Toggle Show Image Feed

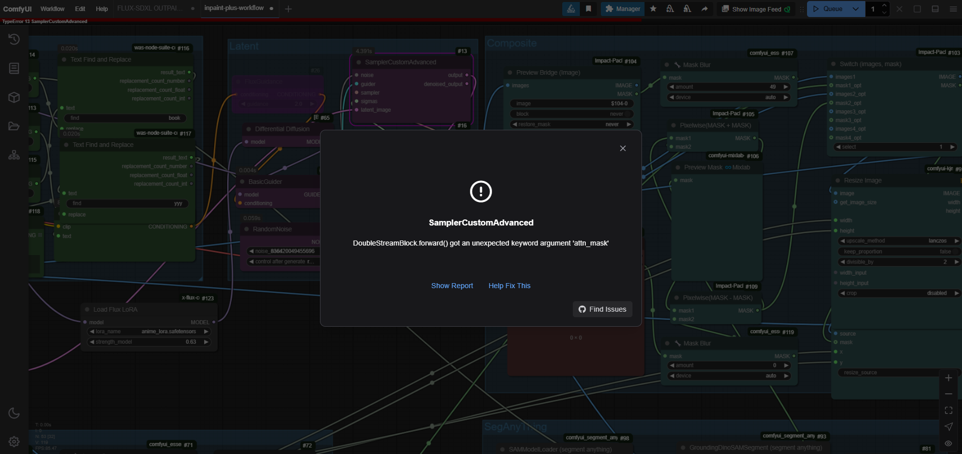click(x=756, y=9)
